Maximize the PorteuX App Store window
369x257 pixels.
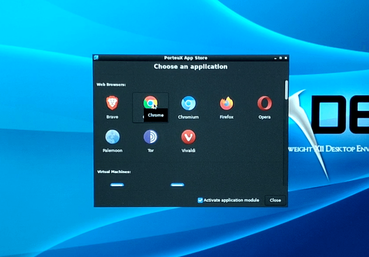(281, 58)
